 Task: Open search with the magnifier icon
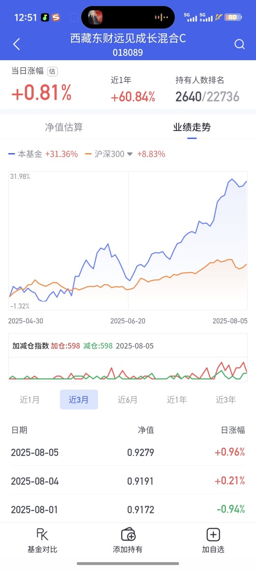click(x=240, y=44)
